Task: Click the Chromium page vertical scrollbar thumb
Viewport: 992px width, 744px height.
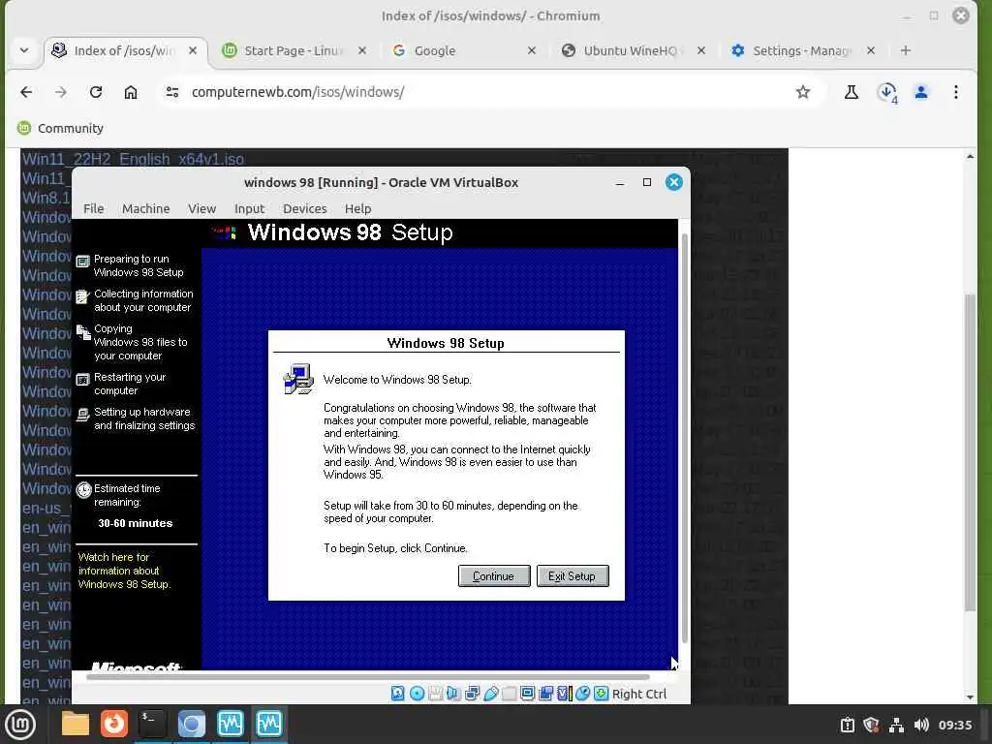Action: [x=970, y=452]
